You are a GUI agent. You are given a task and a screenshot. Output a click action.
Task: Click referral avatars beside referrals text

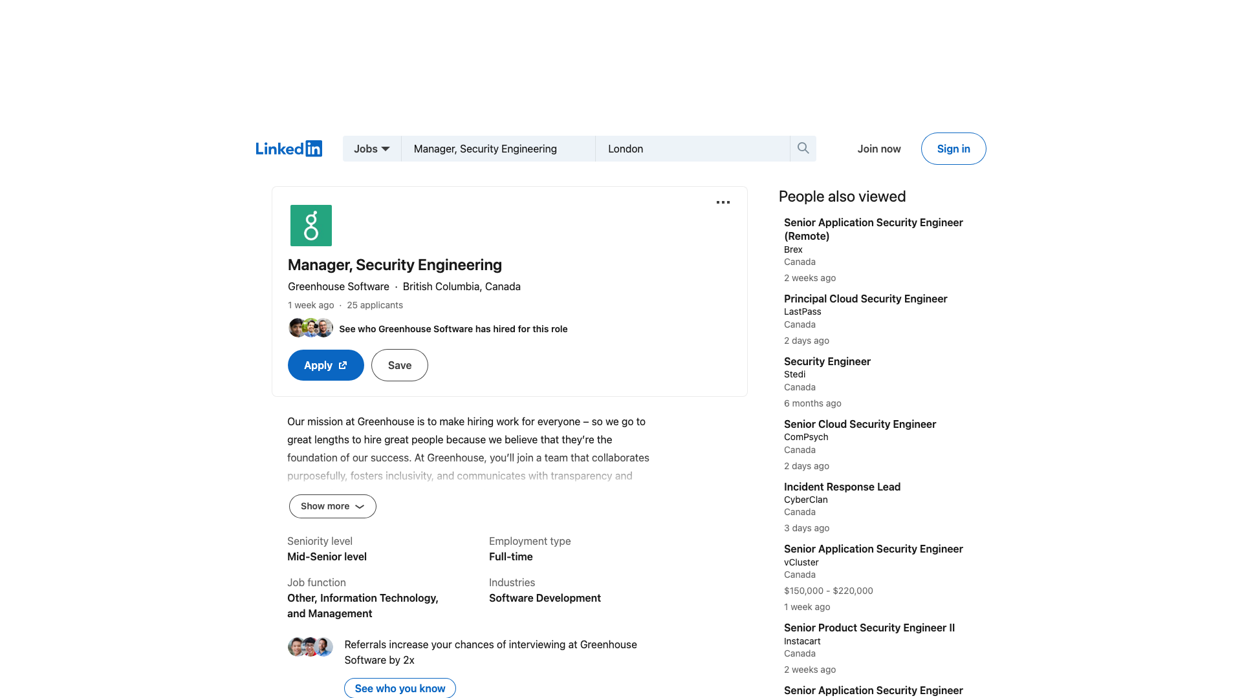(310, 646)
